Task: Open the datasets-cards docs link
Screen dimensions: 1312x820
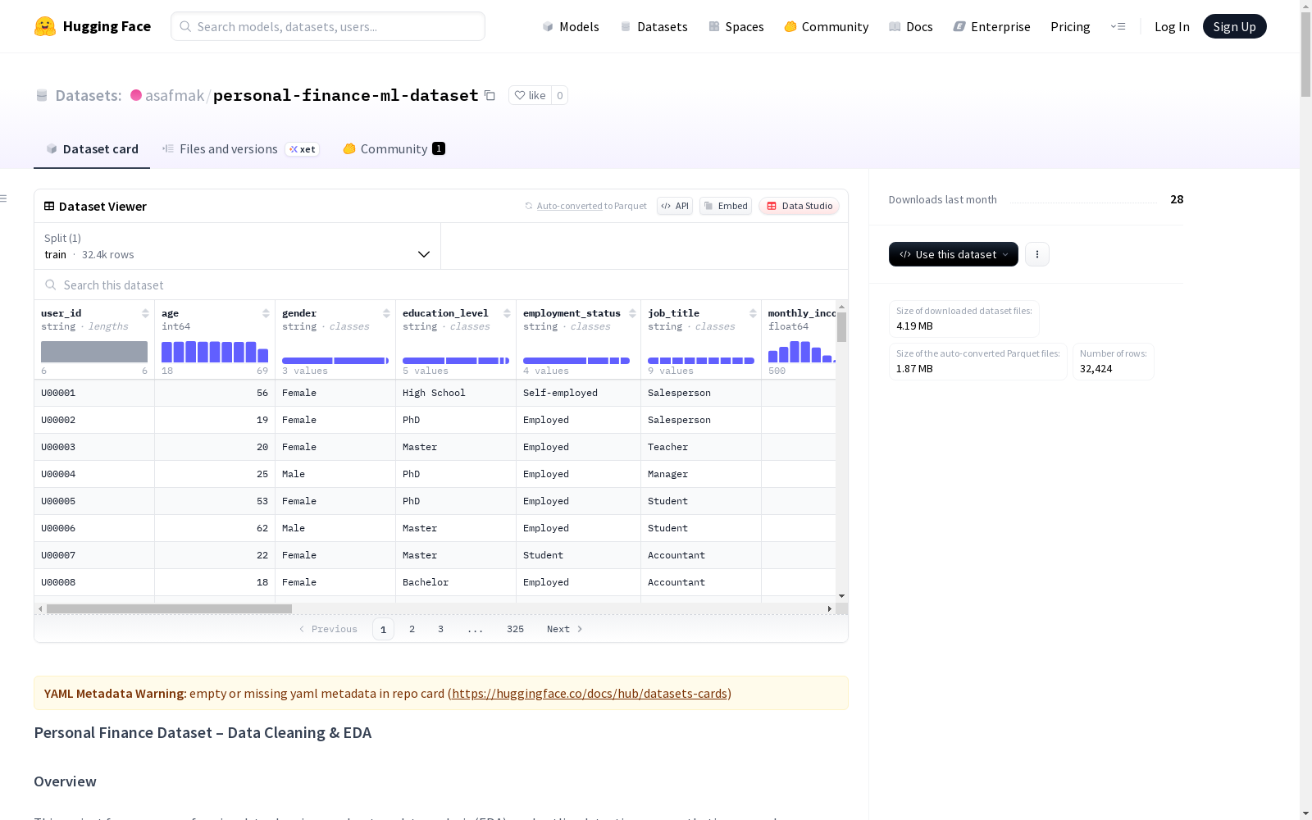Action: (590, 693)
